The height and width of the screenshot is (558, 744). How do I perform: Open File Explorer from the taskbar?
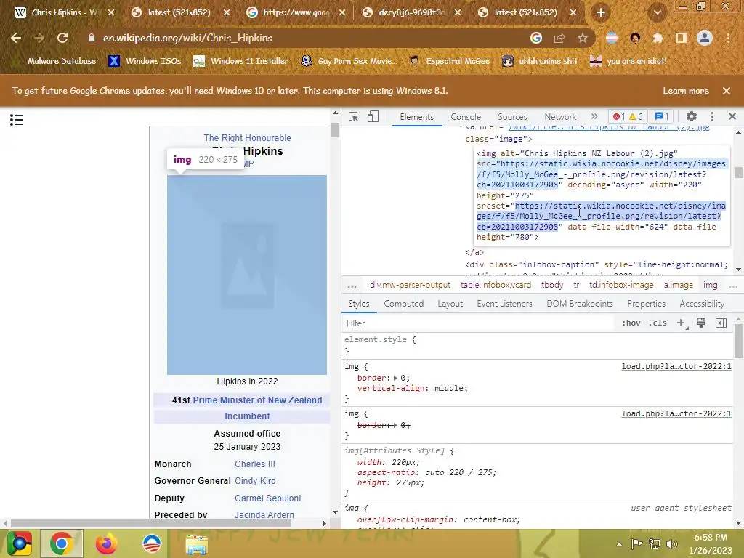pos(196,543)
